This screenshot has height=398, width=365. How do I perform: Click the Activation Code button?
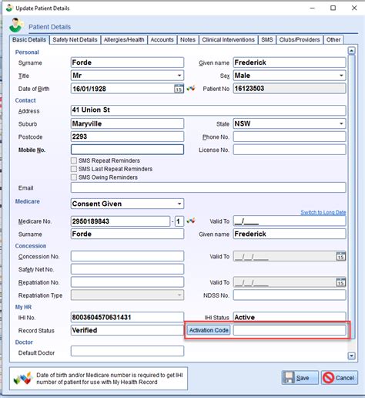pyautogui.click(x=209, y=330)
